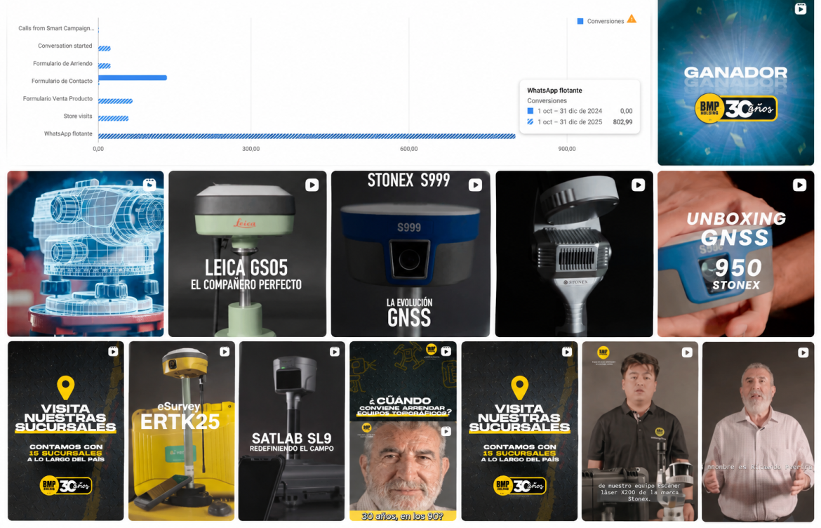Viewport: 821px width, 528px height.
Task: Click the WhatsApp flotante striped bar
Action: pos(307,136)
